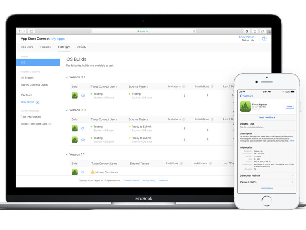Collapse Version 2.1 section
Screen dimensions: 306x230
(x=66, y=77)
